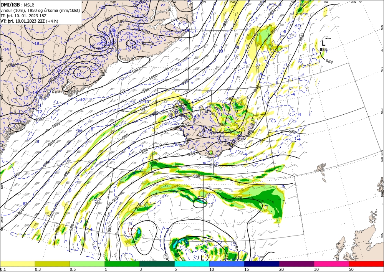384x272 pixels.
Task: Select the pink 30–50 legend color
Action: [332, 264]
